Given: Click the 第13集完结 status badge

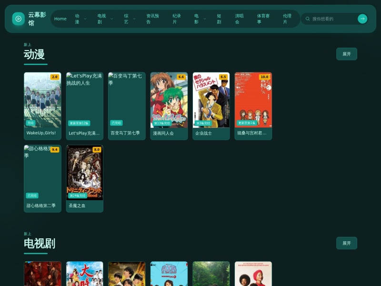Looking at the screenshot, I should 162,123.
